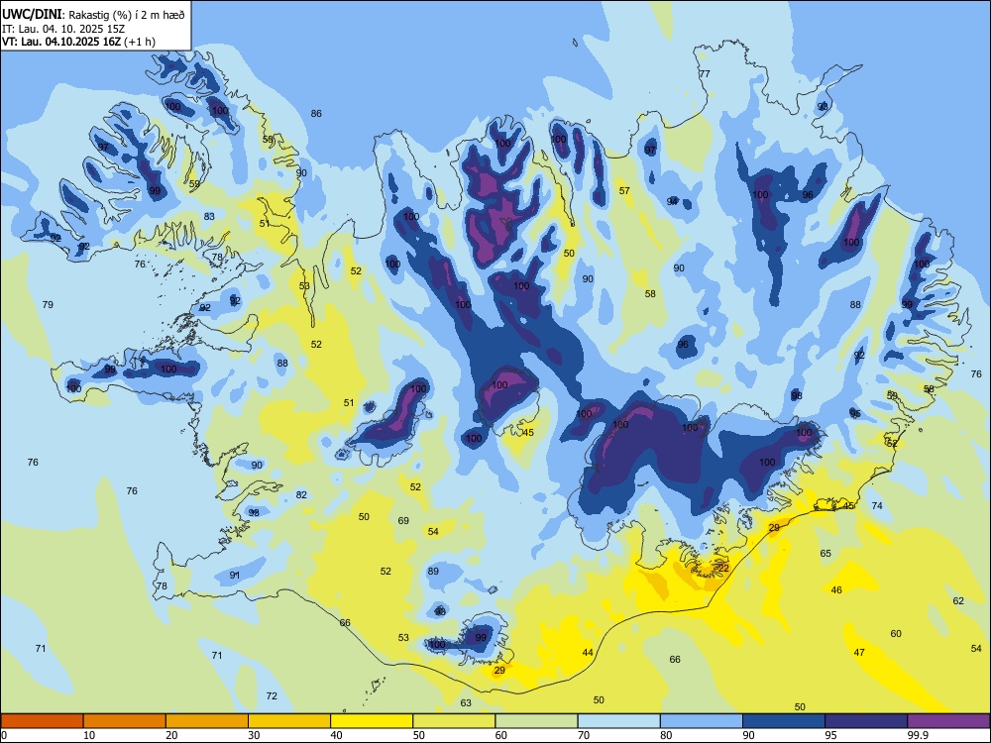This screenshot has height=743, width=991.
Task: Click the title 'UWC/DINI: Rakastig (%) í 2 m hæð'
Action: tap(93, 14)
